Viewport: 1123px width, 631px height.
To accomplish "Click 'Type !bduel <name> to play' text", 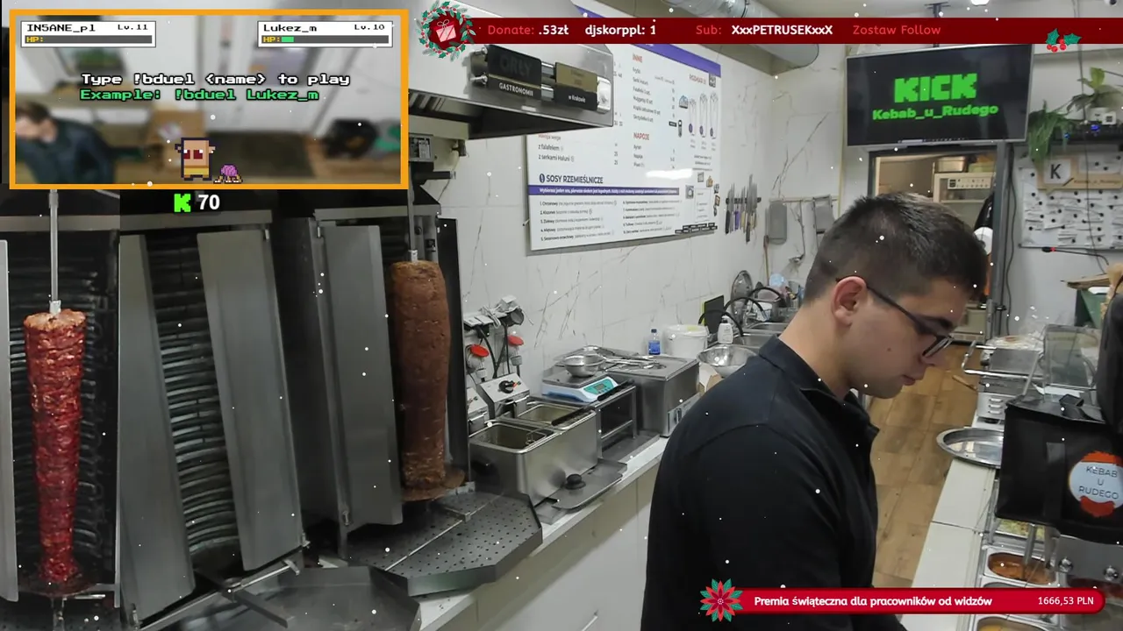I will point(216,79).
